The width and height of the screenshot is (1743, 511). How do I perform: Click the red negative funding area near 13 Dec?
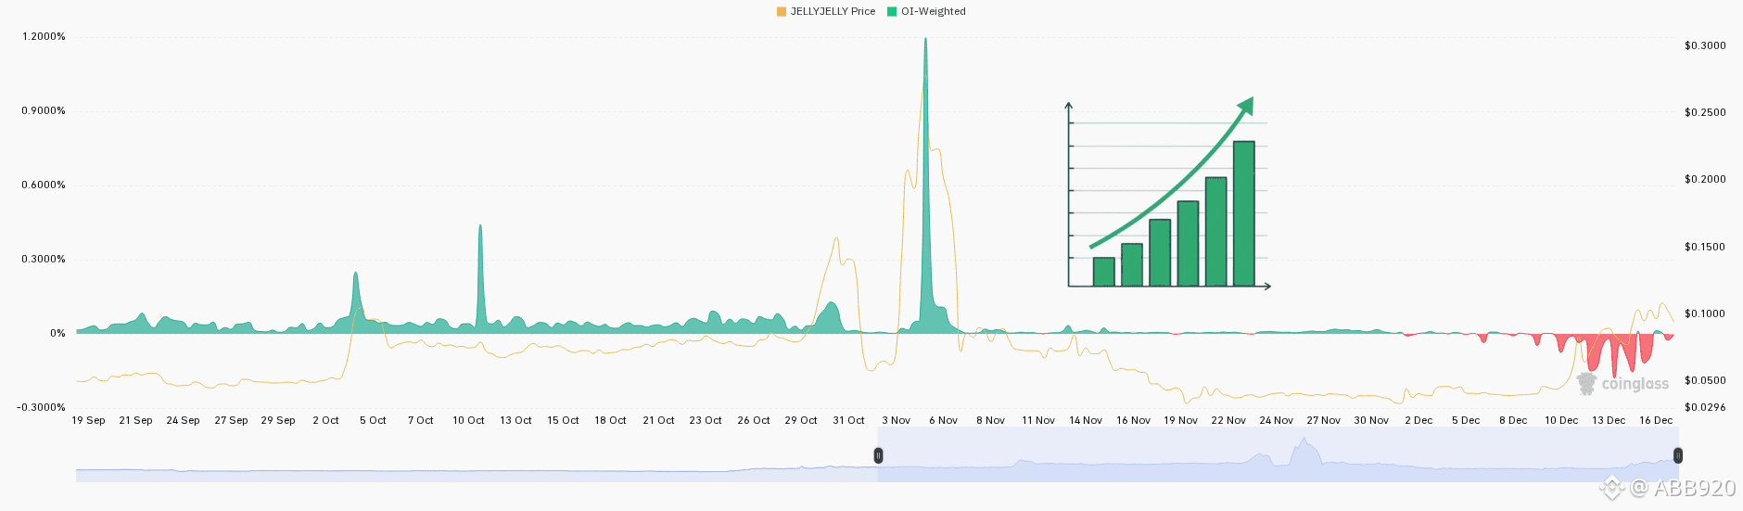tap(1616, 352)
